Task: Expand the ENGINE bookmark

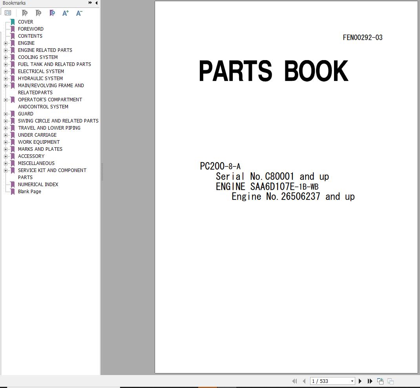Action: click(x=5, y=43)
